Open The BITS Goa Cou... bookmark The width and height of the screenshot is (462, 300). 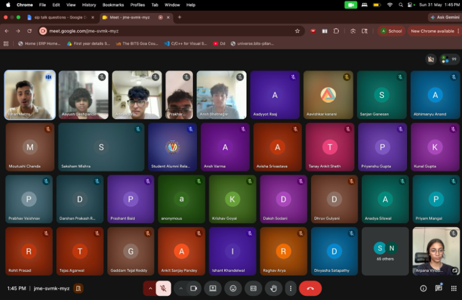click(x=137, y=44)
